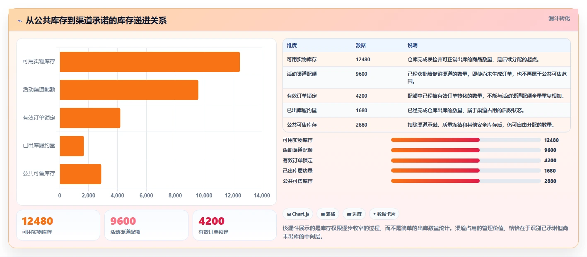Click the 2880 value in the table
Viewport: 587px width, 257px height.
pyautogui.click(x=361, y=125)
